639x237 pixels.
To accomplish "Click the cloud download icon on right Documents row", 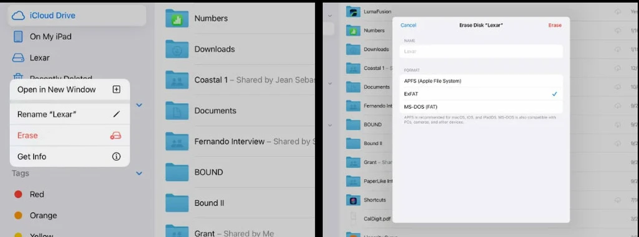I will (618, 87).
